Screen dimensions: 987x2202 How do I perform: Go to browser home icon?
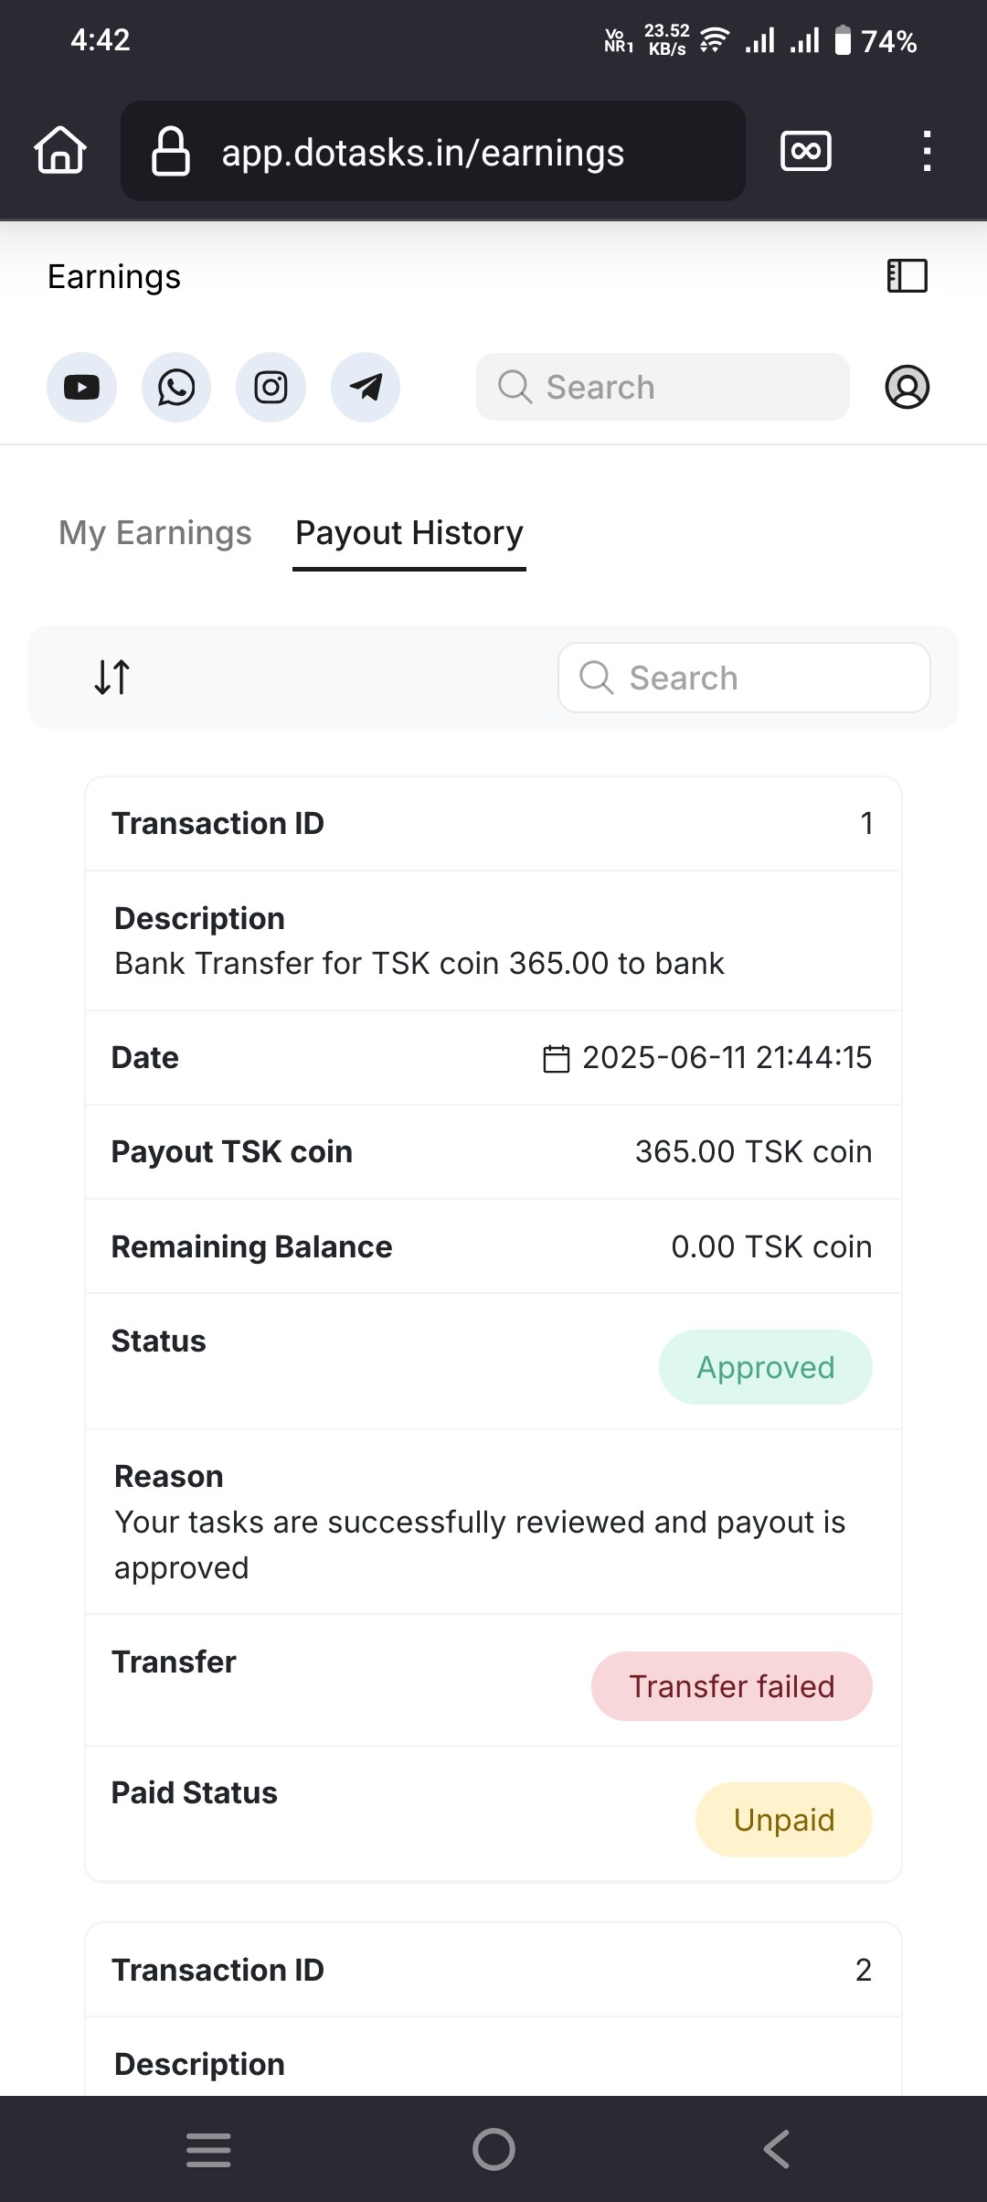coord(60,151)
